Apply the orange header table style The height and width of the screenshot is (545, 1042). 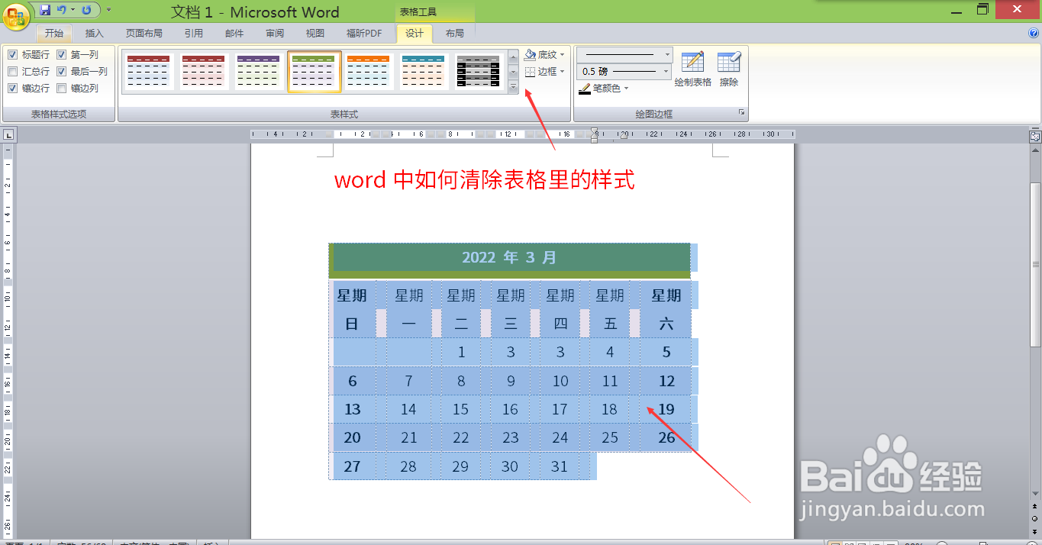tap(369, 72)
